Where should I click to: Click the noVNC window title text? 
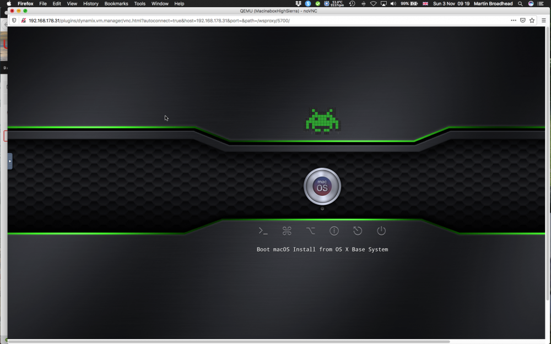pyautogui.click(x=278, y=11)
